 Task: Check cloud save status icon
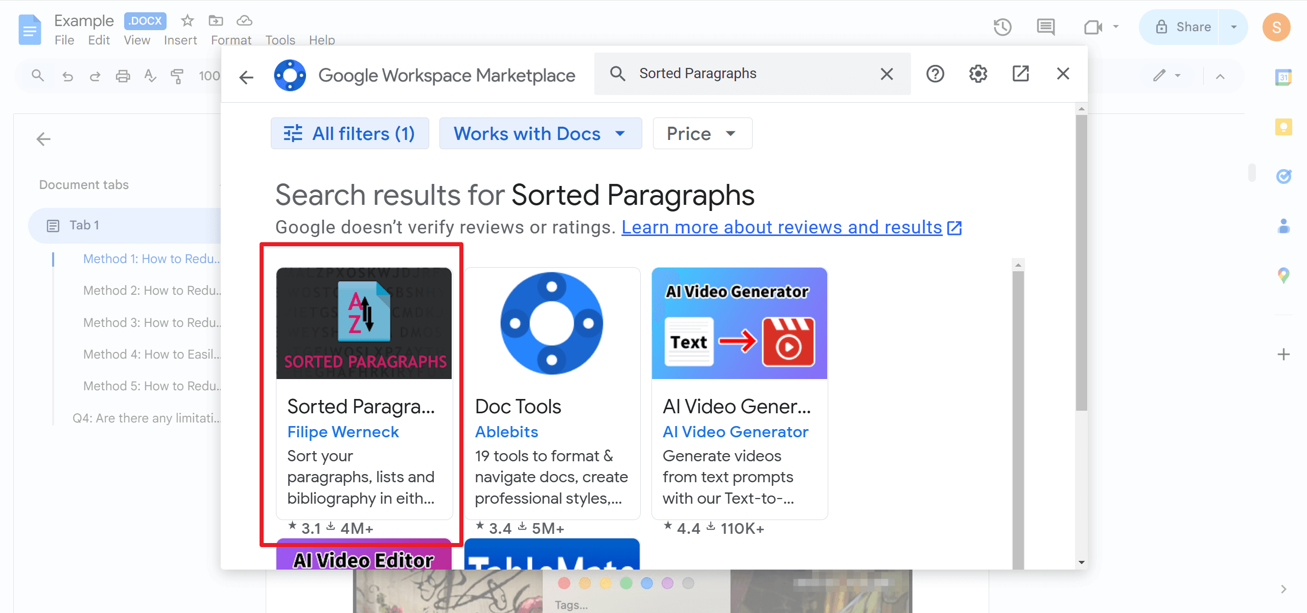tap(244, 20)
